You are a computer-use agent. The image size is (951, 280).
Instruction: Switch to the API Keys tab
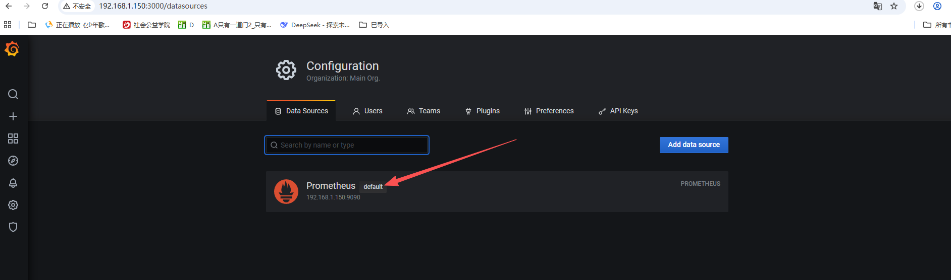tap(618, 111)
